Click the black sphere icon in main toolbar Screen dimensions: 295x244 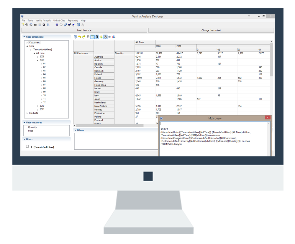pos(44,25)
